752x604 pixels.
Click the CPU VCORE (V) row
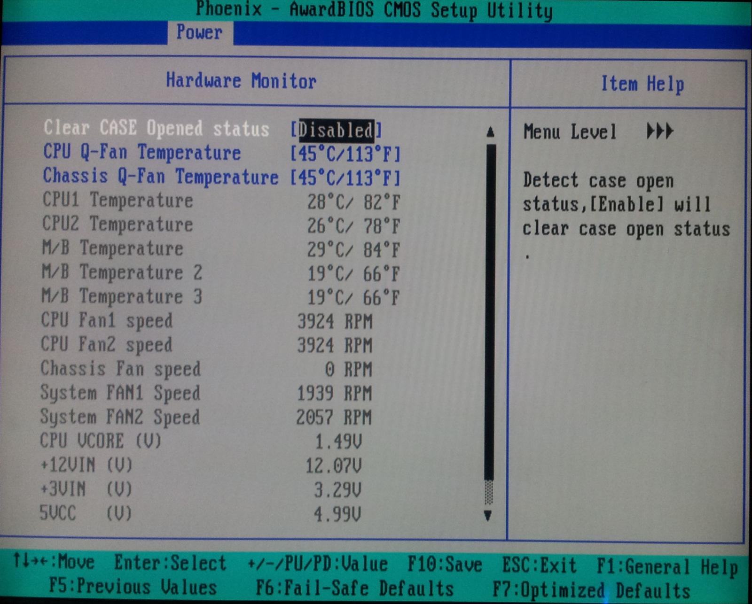[201, 441]
